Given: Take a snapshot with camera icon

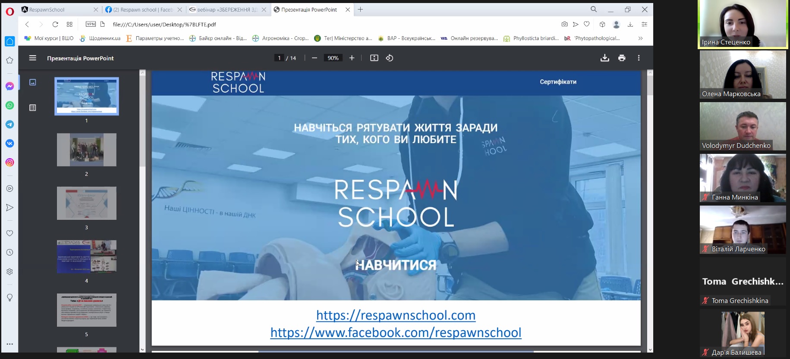Looking at the screenshot, I should [564, 25].
